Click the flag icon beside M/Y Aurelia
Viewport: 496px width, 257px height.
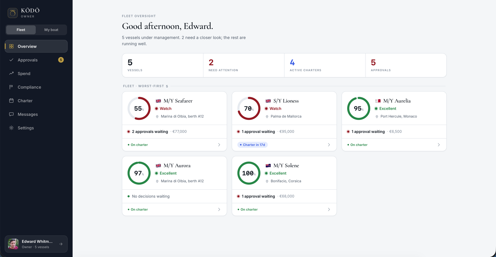(x=378, y=101)
